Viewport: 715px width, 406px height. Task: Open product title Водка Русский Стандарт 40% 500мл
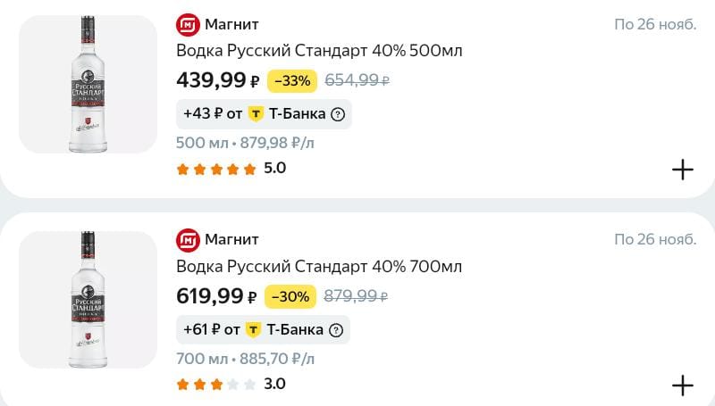(319, 51)
